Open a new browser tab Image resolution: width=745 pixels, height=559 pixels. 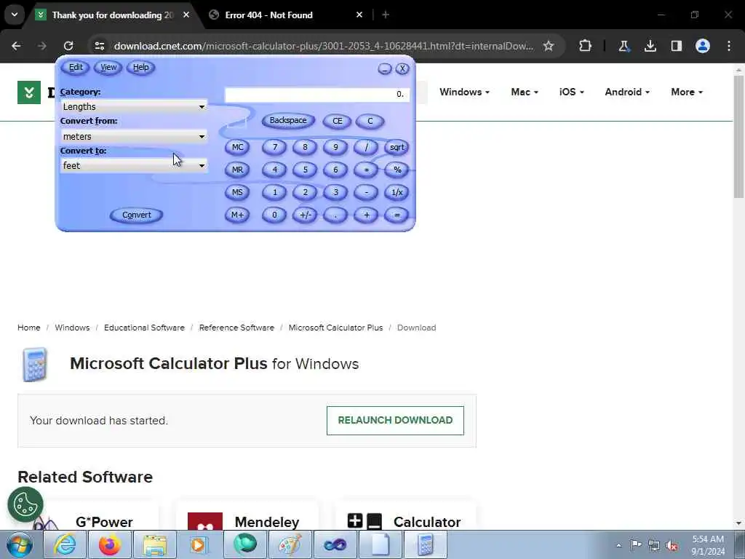pos(386,15)
